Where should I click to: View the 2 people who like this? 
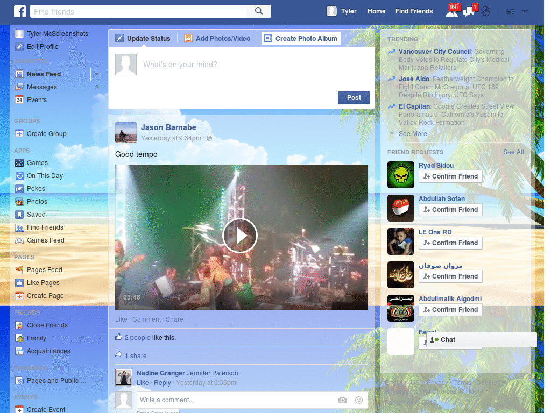pos(137,338)
